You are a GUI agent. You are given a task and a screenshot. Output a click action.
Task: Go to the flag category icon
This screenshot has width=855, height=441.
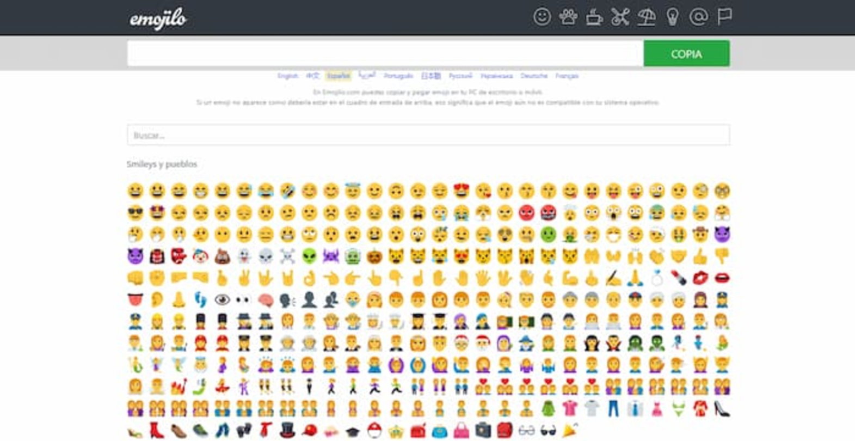click(x=724, y=17)
